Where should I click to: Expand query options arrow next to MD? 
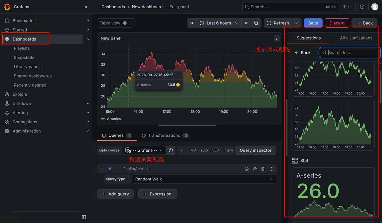tap(181, 150)
